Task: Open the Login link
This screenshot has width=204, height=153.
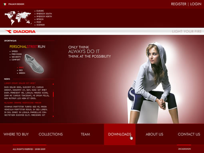Action: (x=196, y=4)
